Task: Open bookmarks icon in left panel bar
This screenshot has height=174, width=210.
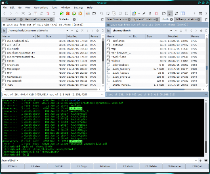Action: coord(103,31)
